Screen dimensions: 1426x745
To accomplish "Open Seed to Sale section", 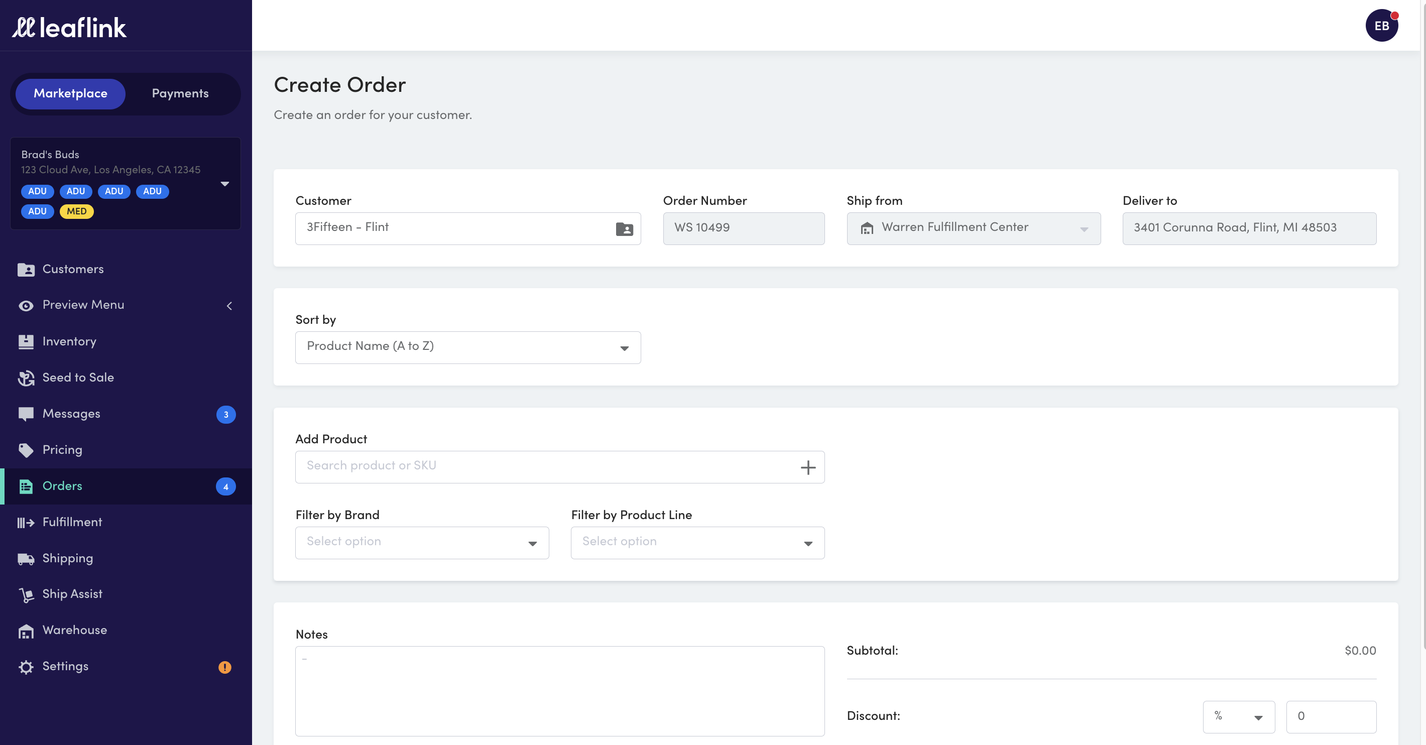I will point(126,378).
